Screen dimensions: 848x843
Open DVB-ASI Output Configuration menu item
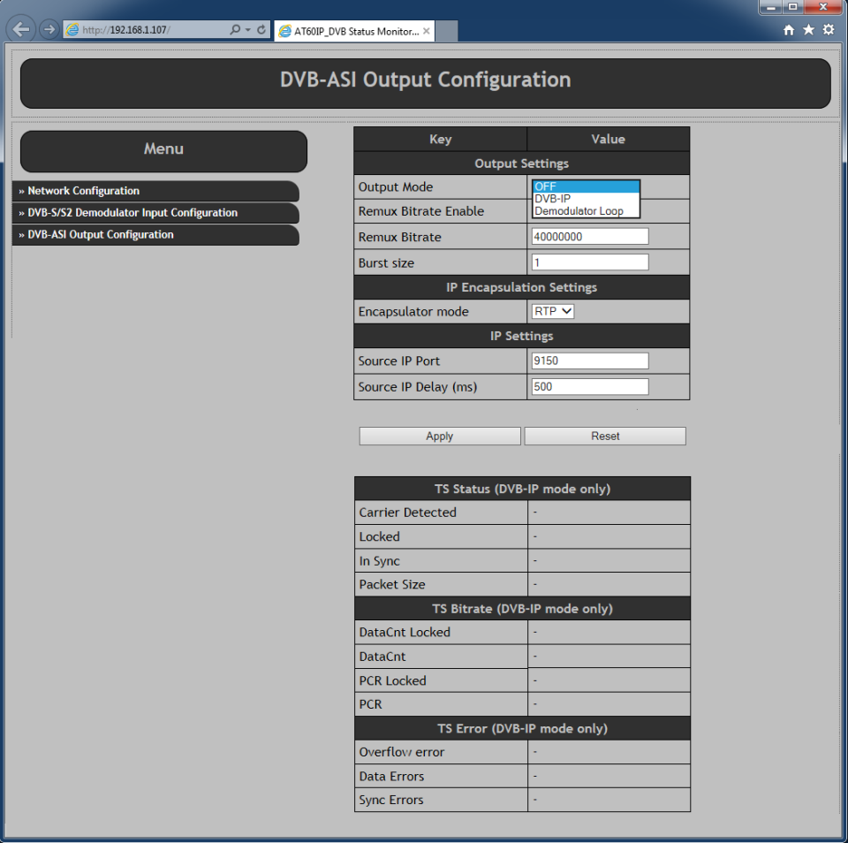point(101,235)
